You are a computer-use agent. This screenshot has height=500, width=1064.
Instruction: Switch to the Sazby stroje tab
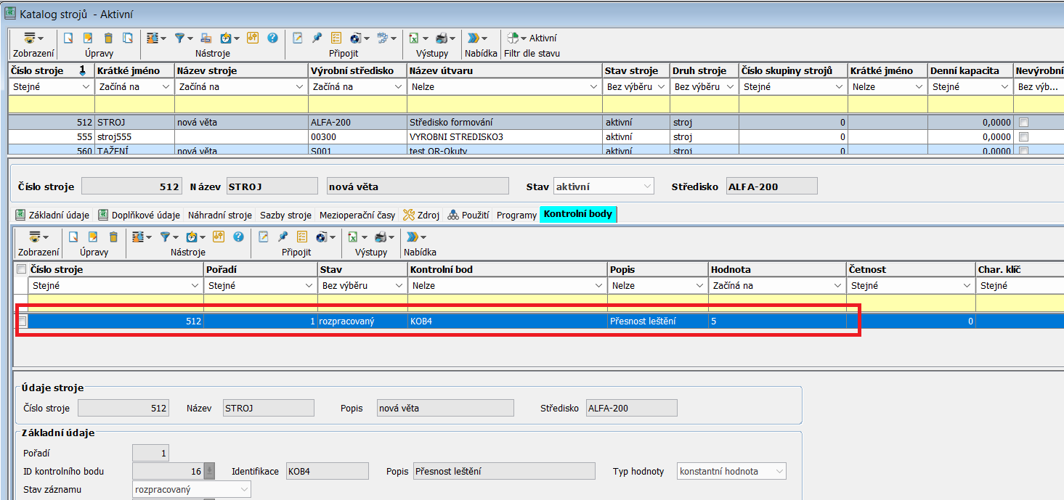click(x=285, y=215)
